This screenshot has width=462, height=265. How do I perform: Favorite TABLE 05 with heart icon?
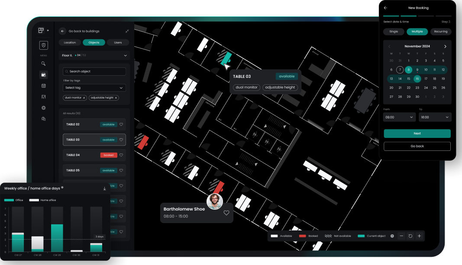tap(121, 170)
